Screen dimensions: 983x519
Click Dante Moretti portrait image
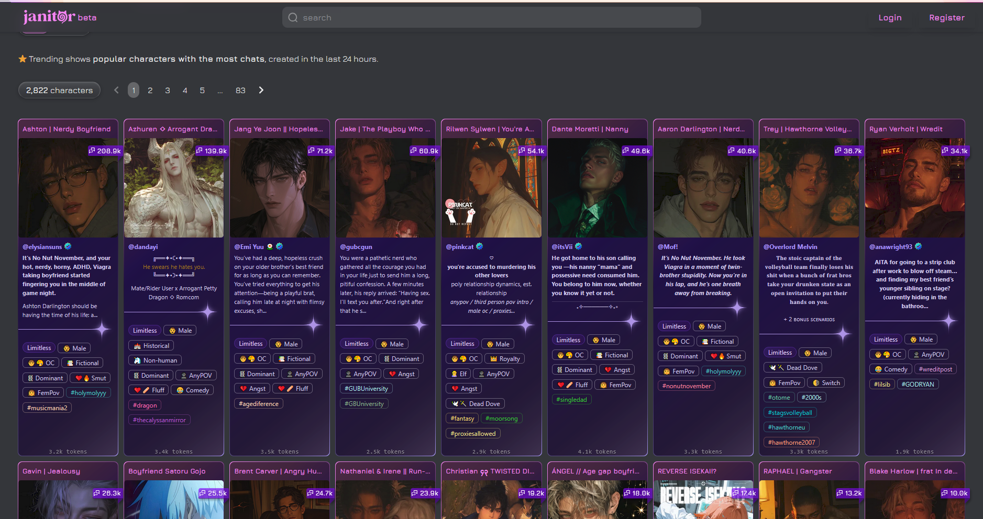coord(597,188)
